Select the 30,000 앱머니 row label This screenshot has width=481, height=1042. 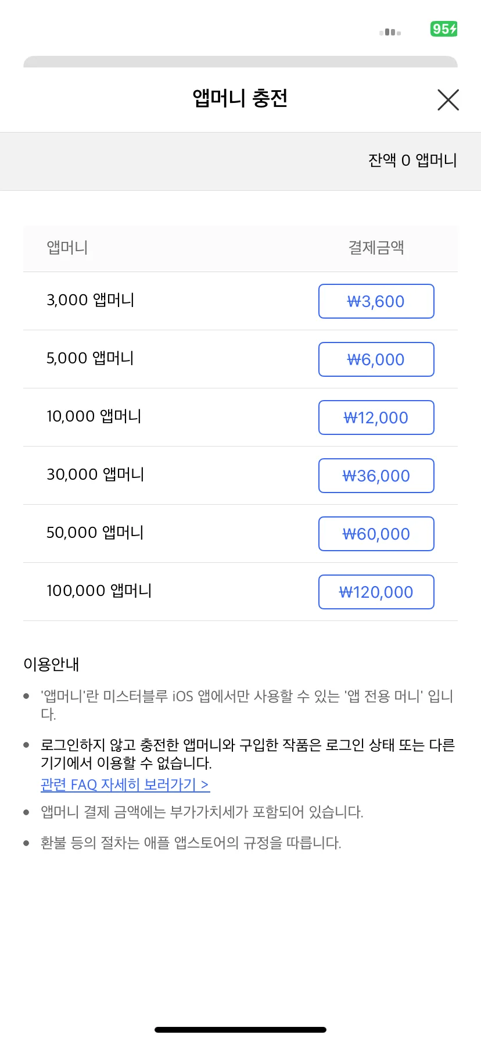click(x=95, y=474)
